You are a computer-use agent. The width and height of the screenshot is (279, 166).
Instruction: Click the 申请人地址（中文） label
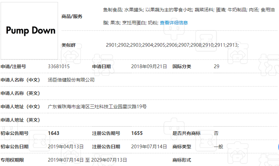[20, 107]
